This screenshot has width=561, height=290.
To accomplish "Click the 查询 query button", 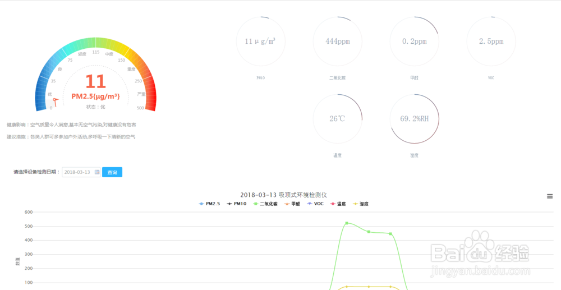I will tap(112, 172).
